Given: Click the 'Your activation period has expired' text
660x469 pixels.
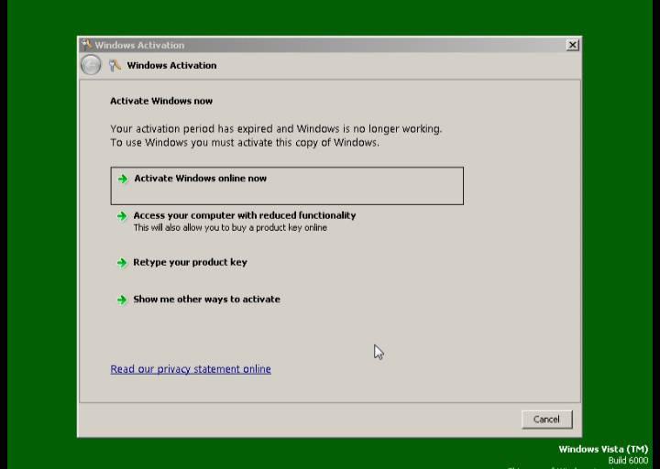Looking at the screenshot, I should (x=276, y=129).
